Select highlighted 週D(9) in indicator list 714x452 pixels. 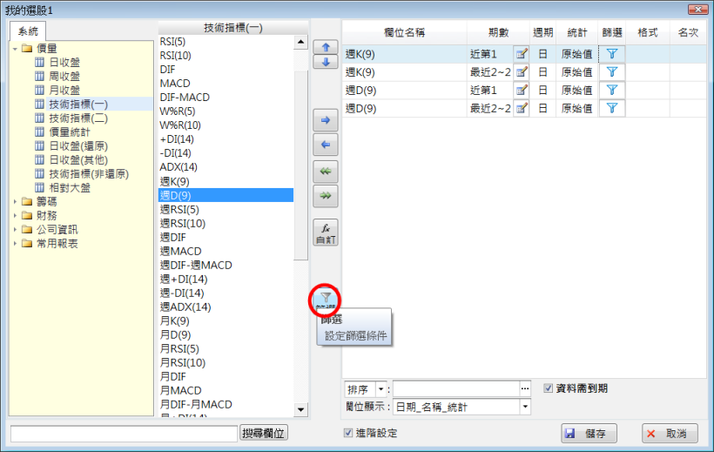(x=226, y=195)
